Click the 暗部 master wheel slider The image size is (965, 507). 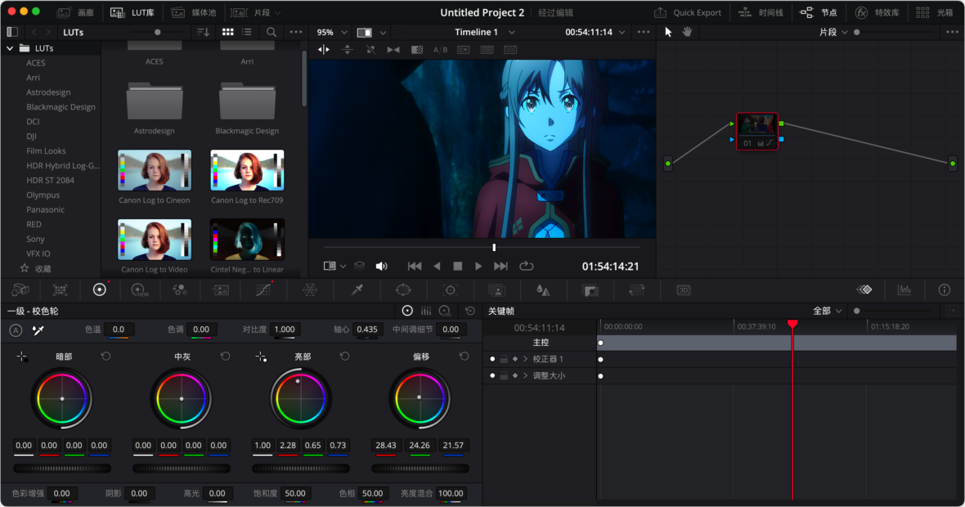pyautogui.click(x=62, y=468)
